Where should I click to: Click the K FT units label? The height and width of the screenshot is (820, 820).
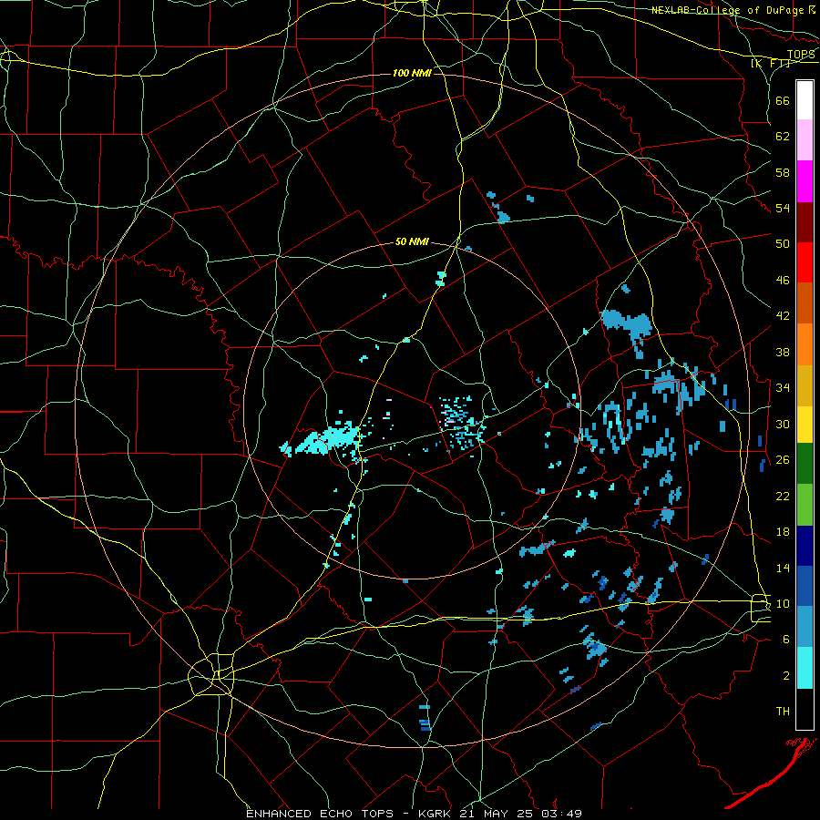tap(771, 64)
